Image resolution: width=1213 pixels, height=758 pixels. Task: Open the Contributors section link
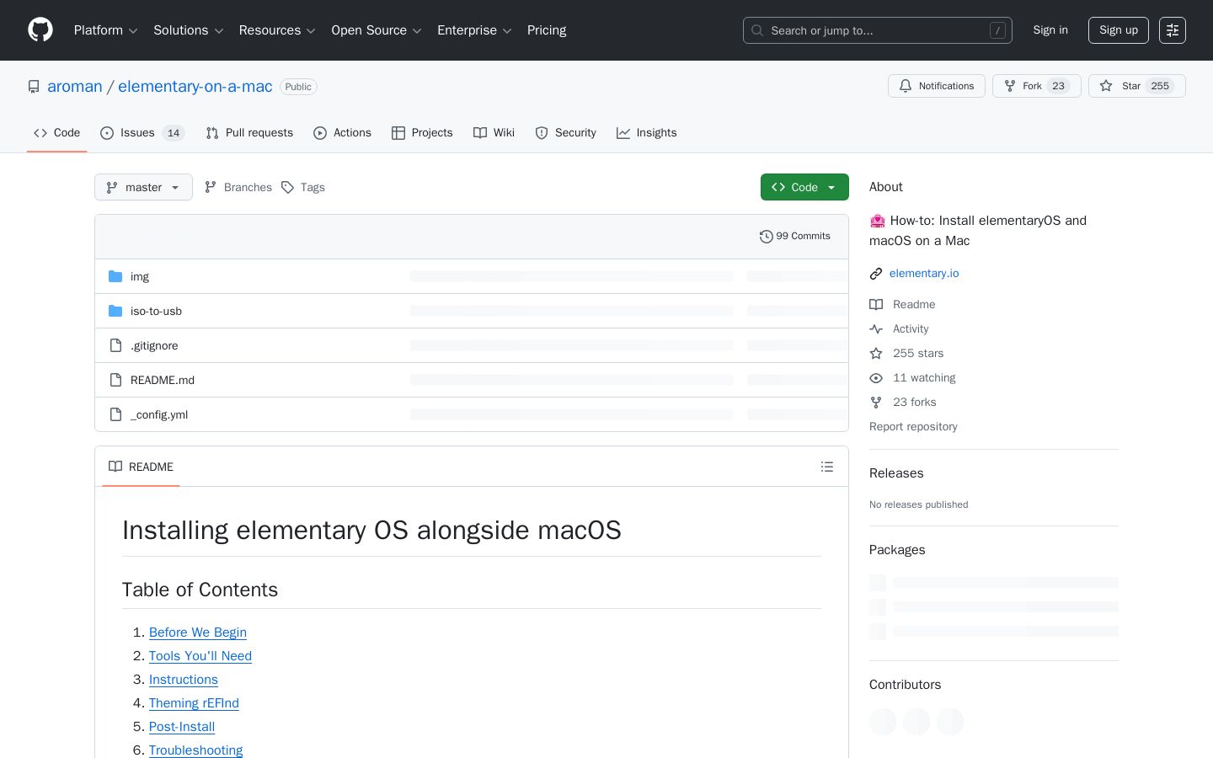[905, 685]
